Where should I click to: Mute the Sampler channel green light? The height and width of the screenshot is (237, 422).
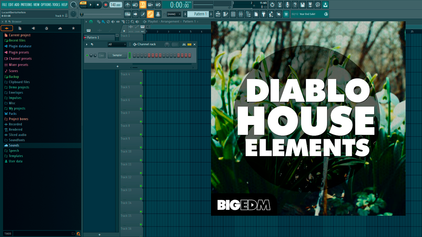point(87,55)
